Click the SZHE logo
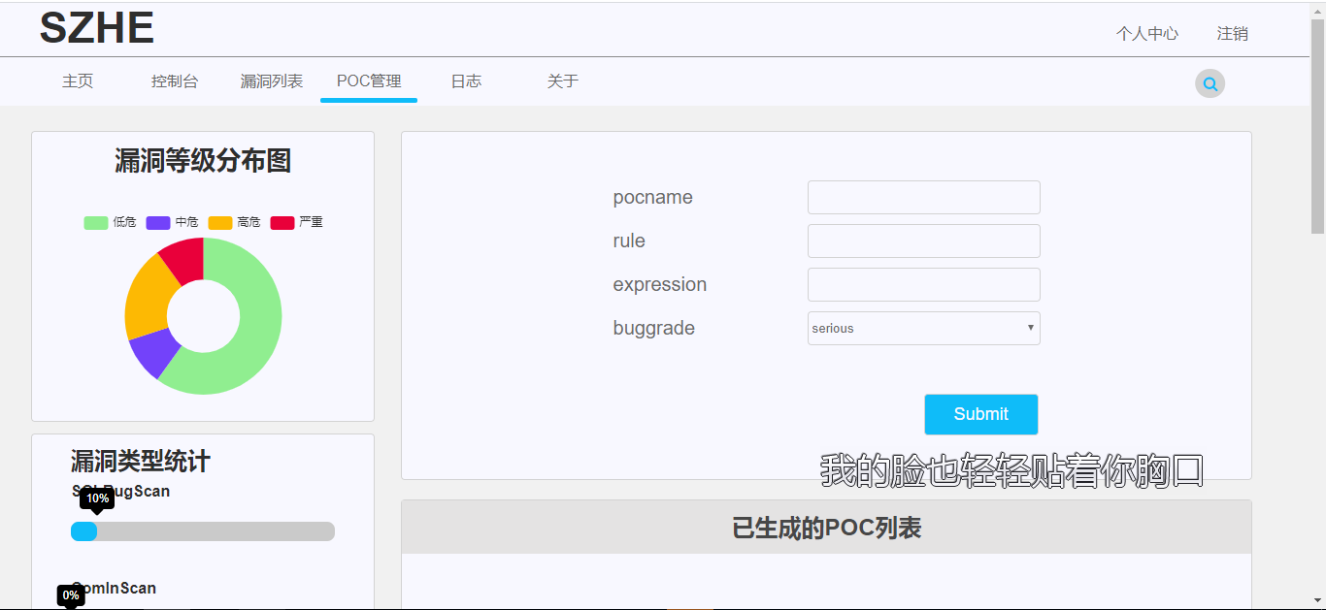Screen dimensions: 1326x610 pos(96,27)
